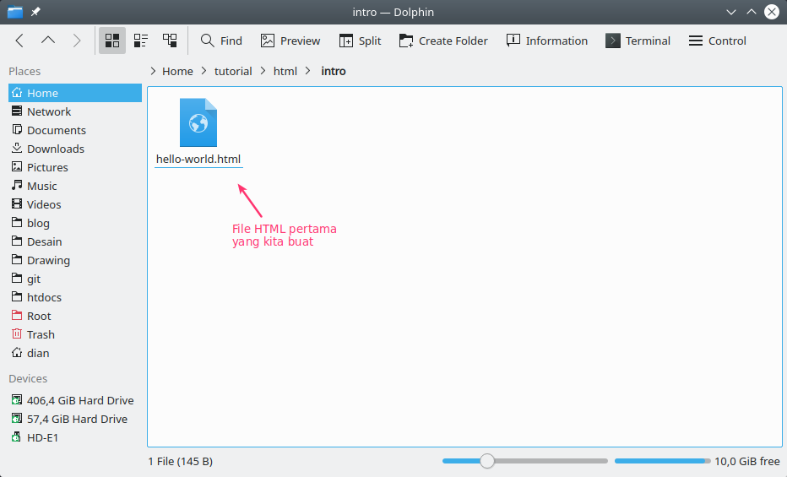Screen dimensions: 787x477
Task: Toggle file Preview thumbnails
Action: 290,41
